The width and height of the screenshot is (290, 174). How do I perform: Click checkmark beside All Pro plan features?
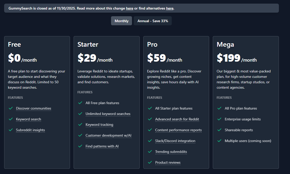point(219,108)
